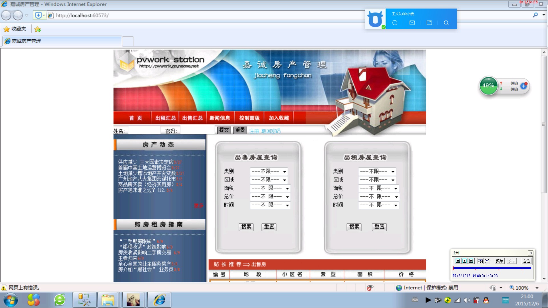Click the 密码 input field
The height and width of the screenshot is (308, 548).
(x=197, y=130)
